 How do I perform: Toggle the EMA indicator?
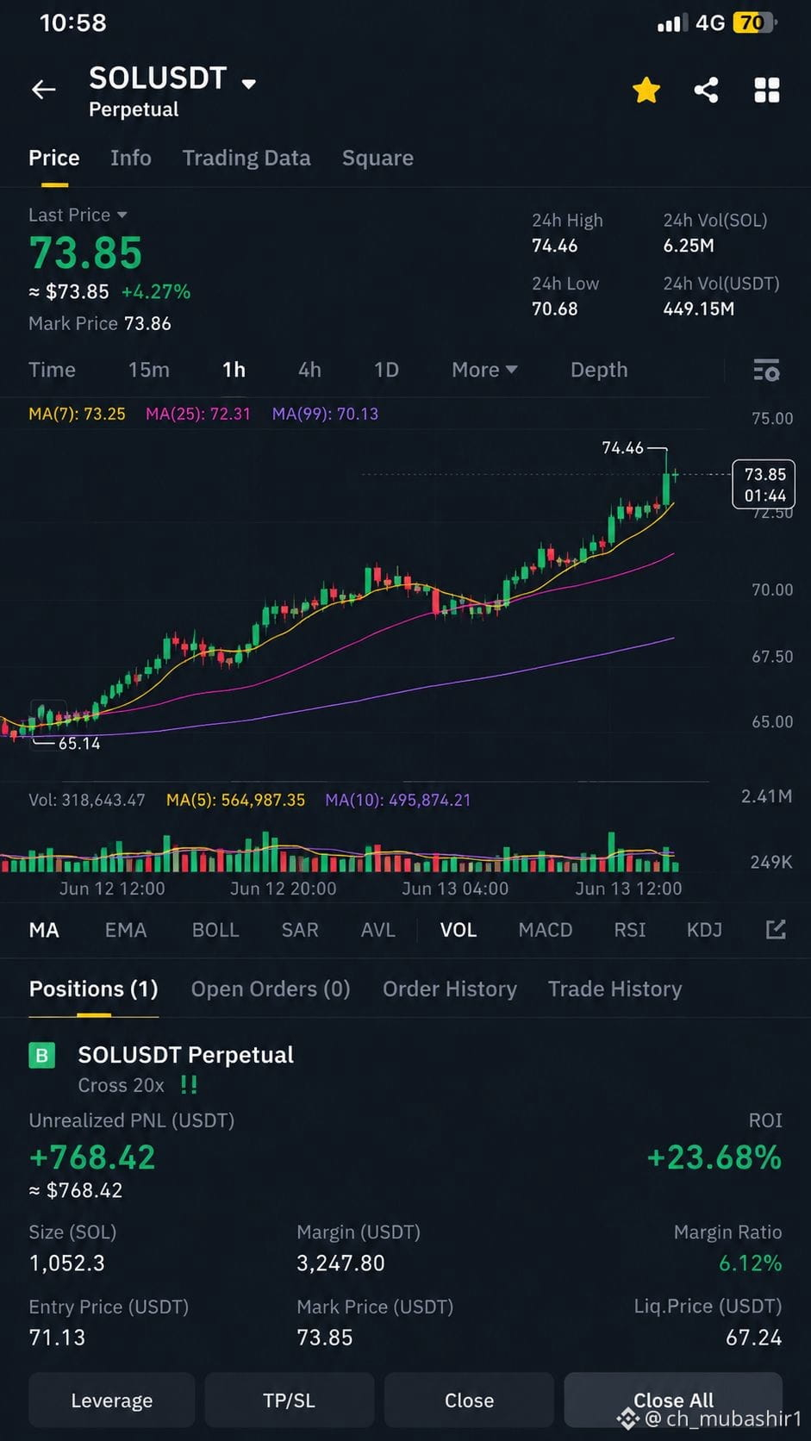click(x=126, y=930)
